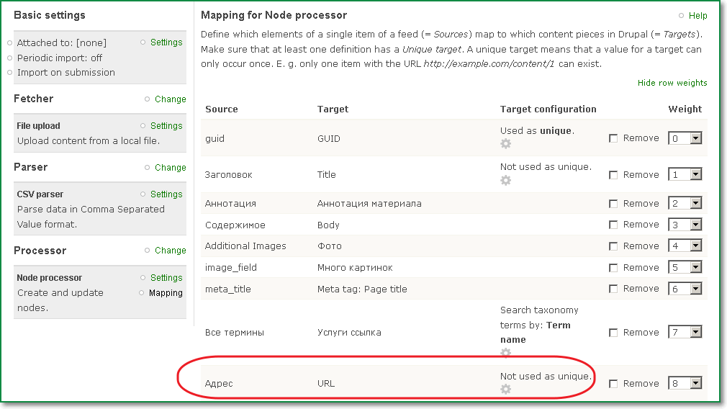Image resolution: width=727 pixels, height=409 pixels.
Task: Open weight dropdown for Все термины row
Action: tap(685, 333)
